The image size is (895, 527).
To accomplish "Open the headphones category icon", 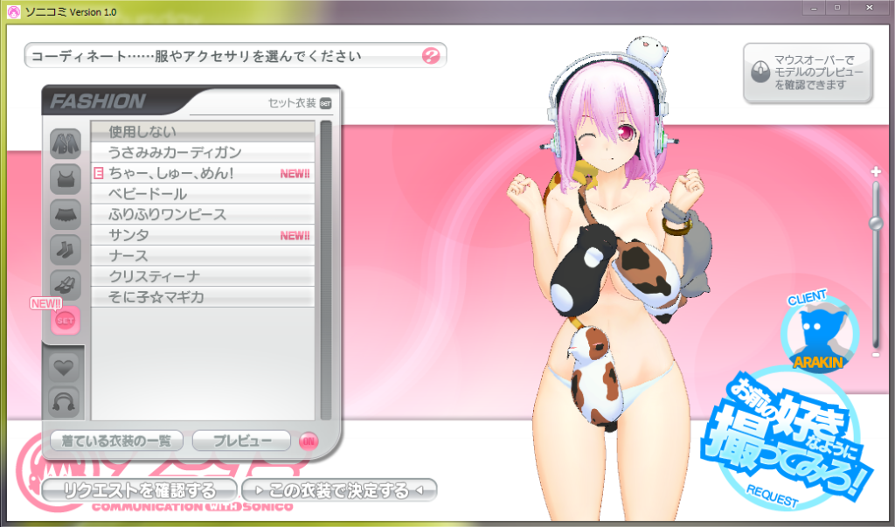I will [x=66, y=401].
